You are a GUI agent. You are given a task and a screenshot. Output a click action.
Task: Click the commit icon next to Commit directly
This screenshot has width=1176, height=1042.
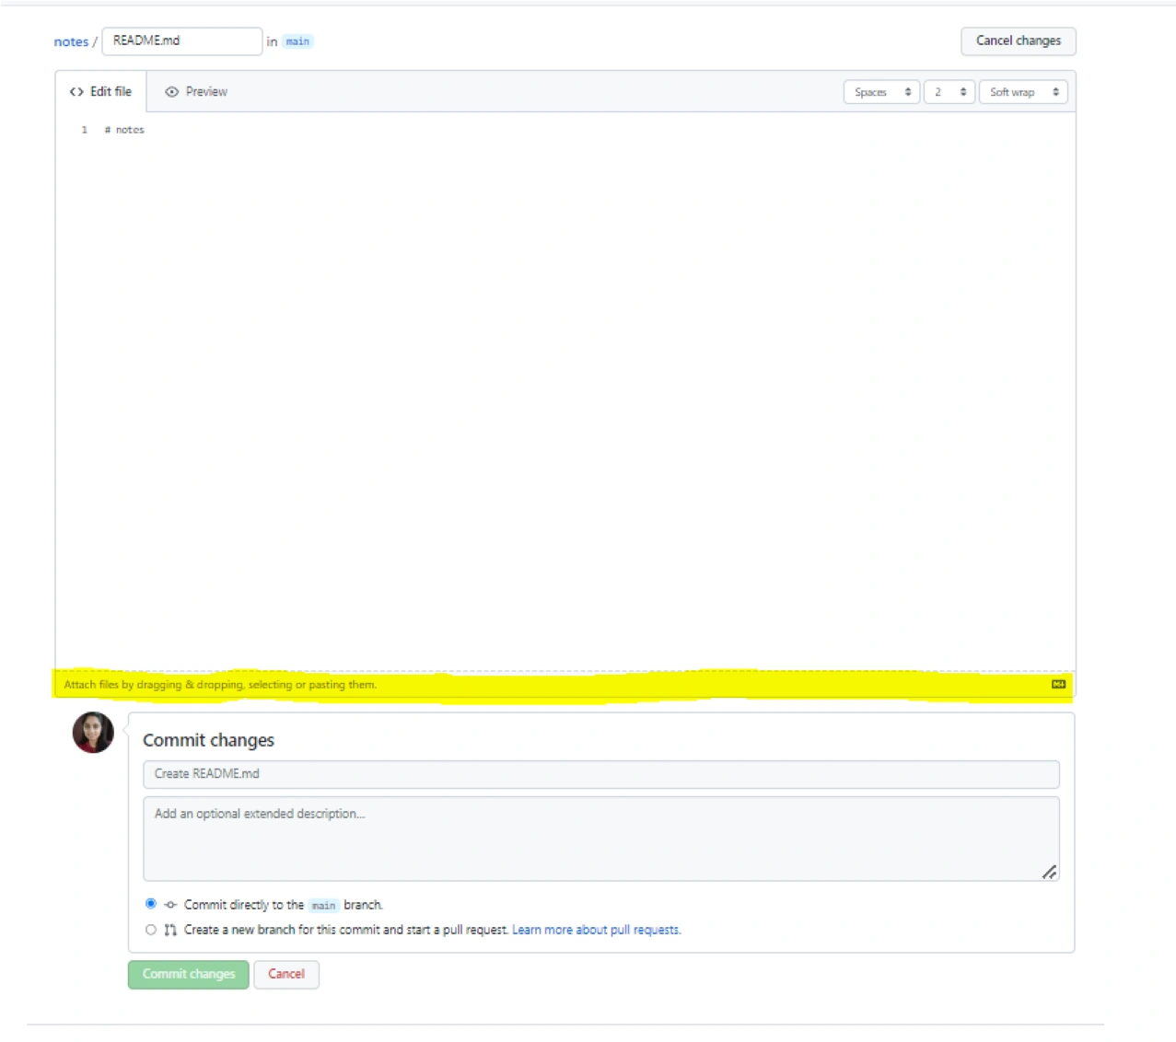click(x=170, y=905)
